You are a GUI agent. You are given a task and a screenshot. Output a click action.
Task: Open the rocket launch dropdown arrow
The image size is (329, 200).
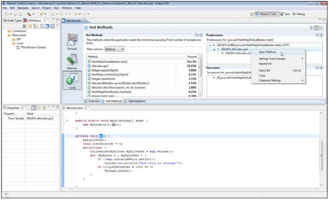45,14
